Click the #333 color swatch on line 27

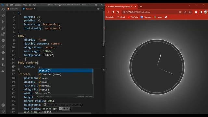tap(43, 112)
